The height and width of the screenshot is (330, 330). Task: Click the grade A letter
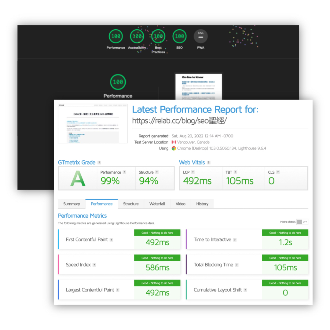click(78, 179)
